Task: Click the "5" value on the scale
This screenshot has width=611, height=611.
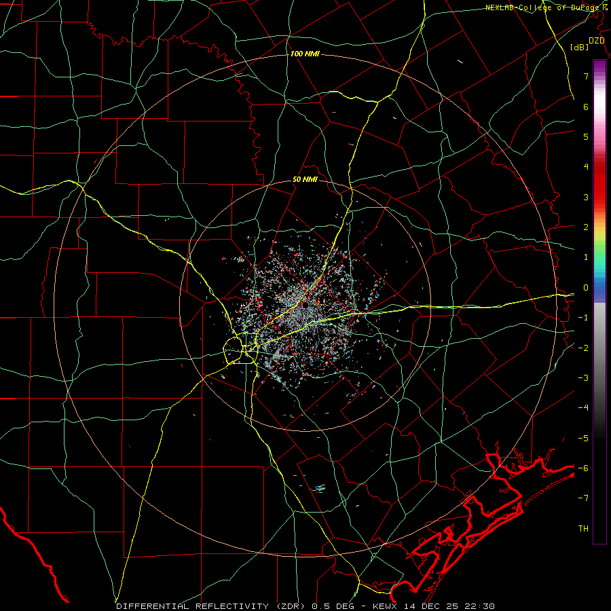Action: (586, 136)
